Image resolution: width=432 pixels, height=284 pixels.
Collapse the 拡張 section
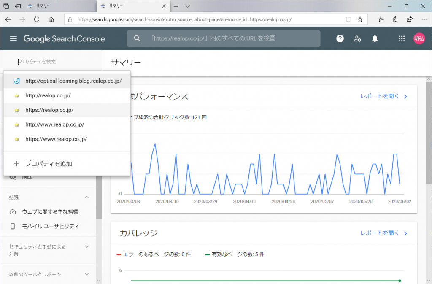tap(87, 197)
